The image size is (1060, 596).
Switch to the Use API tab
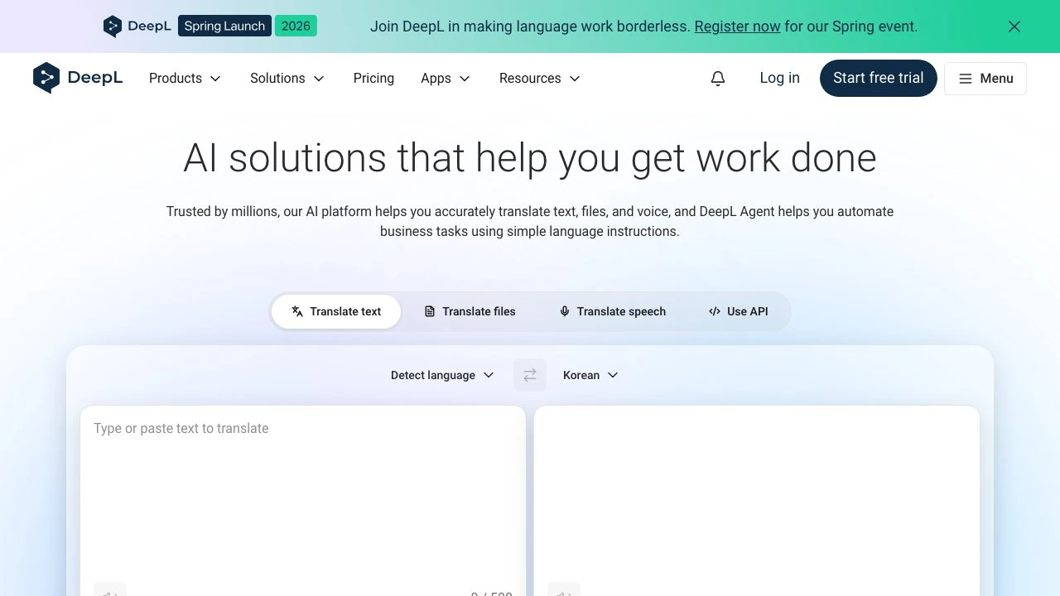tap(738, 311)
